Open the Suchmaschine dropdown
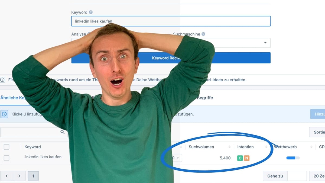The image size is (325, 183). pos(265,43)
